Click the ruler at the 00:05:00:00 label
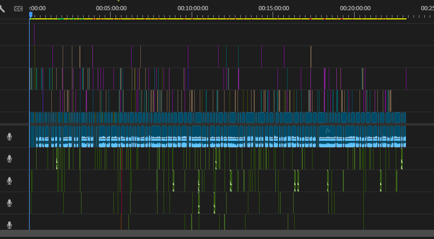 pos(111,8)
